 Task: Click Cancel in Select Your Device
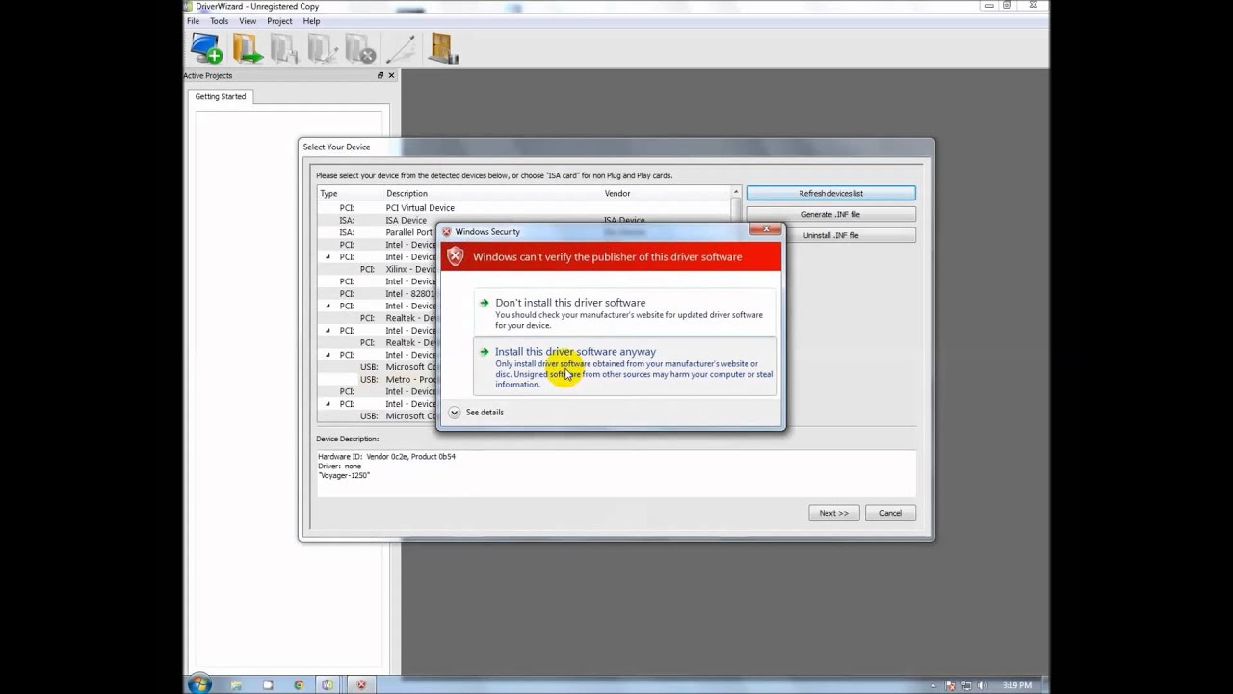pos(890,513)
